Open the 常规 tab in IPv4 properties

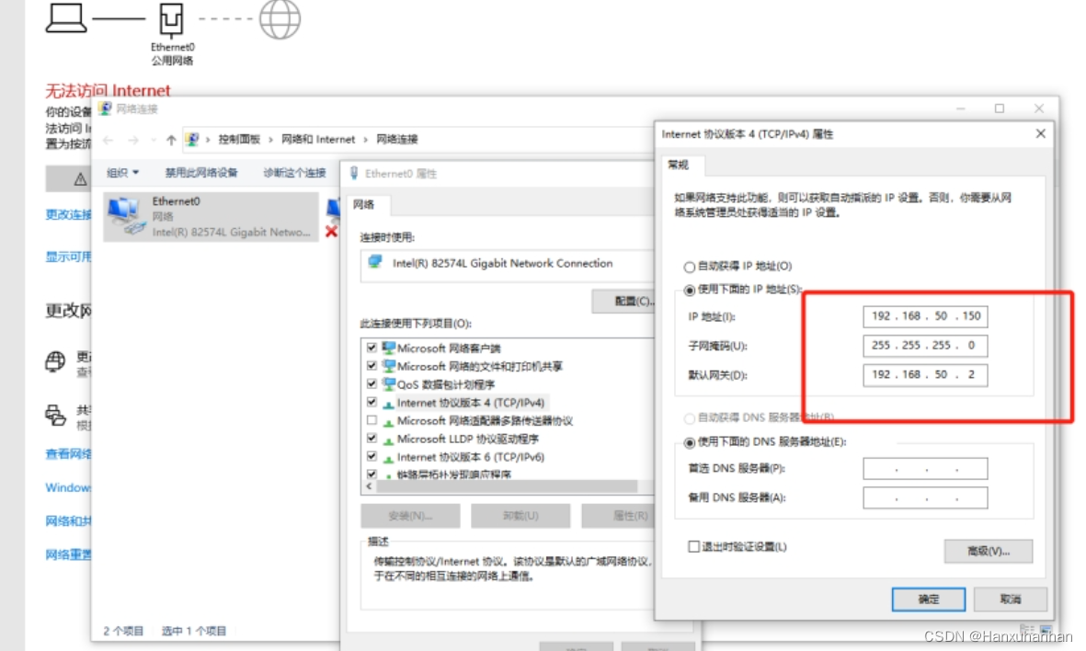click(679, 165)
